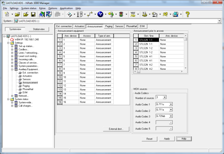Expand the Network node

tap(12, 96)
